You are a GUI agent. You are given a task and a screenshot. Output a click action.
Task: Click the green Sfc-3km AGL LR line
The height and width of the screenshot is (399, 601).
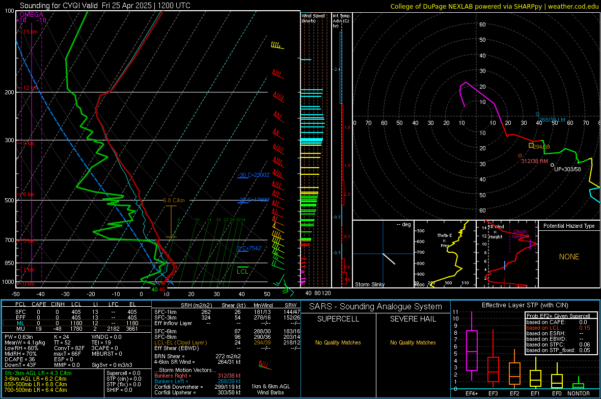[38, 373]
